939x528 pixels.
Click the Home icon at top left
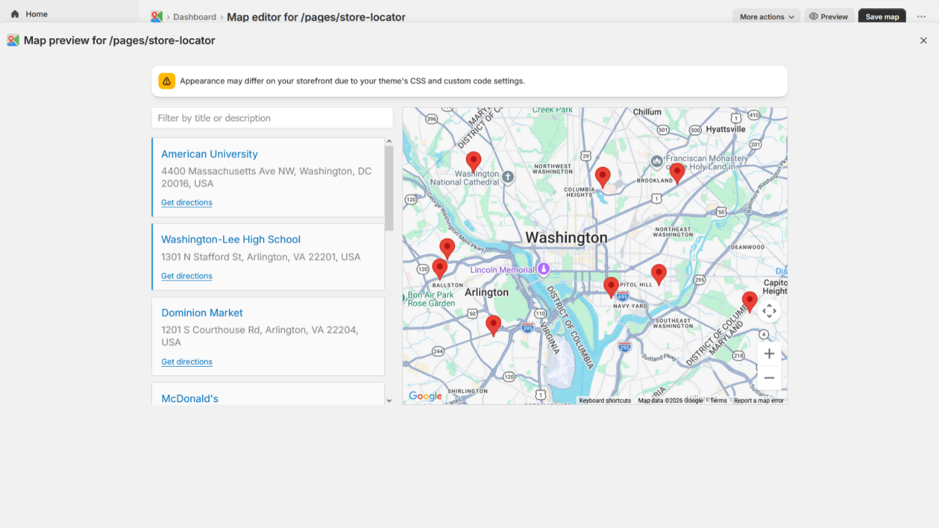(15, 13)
